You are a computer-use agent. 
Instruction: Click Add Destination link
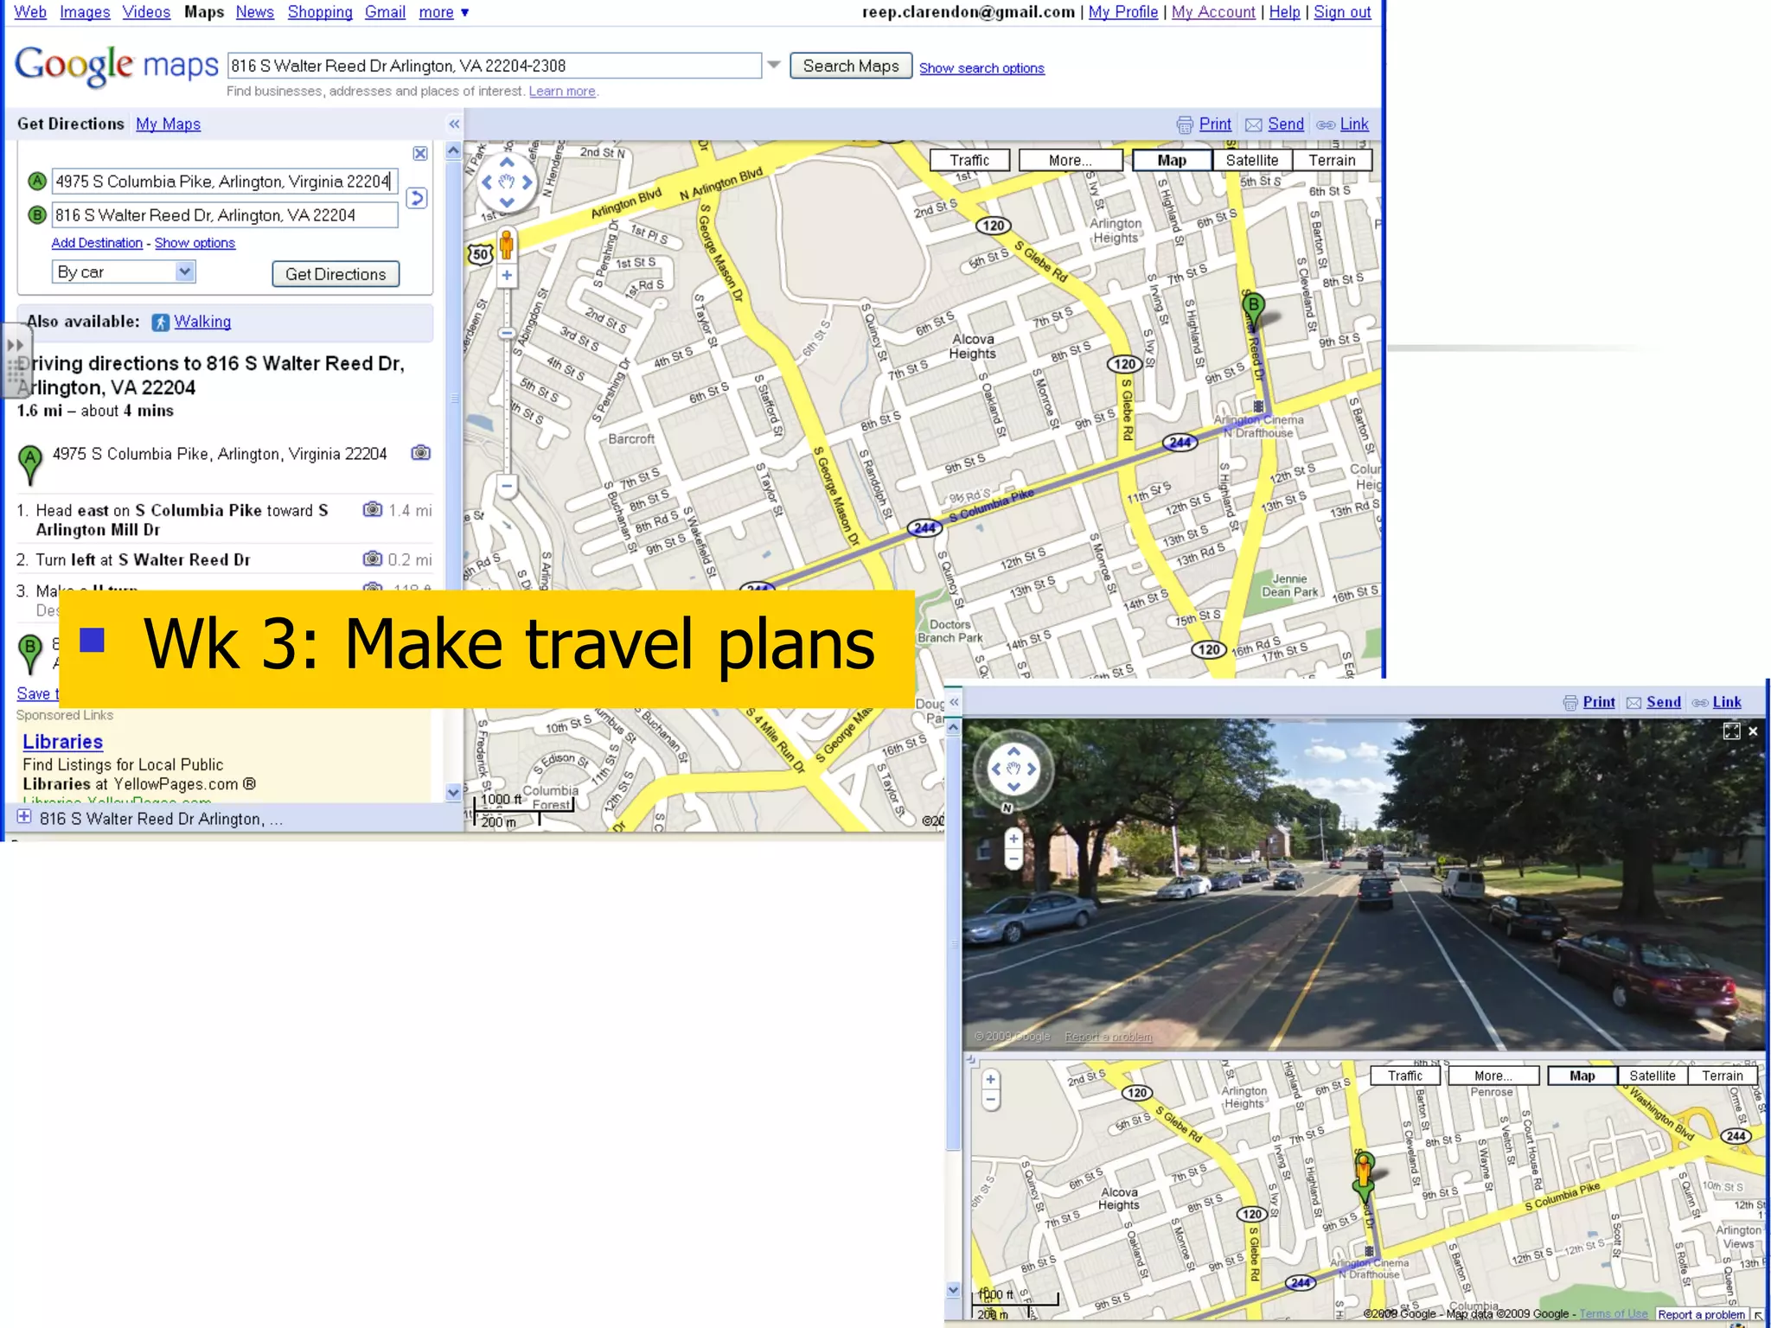(97, 243)
